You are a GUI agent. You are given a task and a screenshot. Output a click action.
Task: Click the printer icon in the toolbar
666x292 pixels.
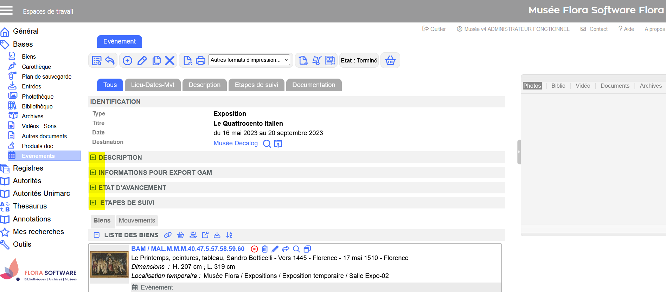tap(200, 60)
